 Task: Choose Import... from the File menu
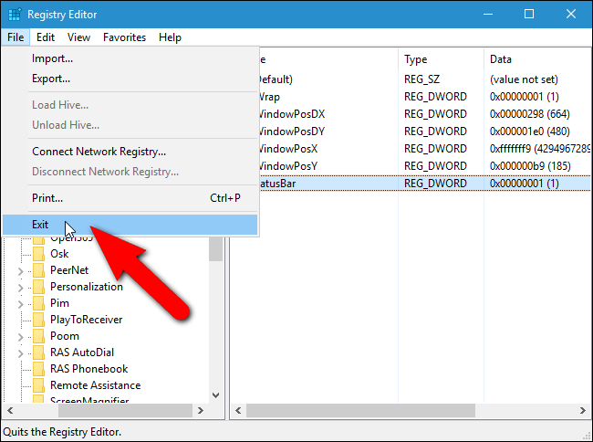[x=130, y=58]
